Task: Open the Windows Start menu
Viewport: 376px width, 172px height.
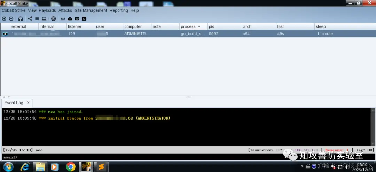Action: (8, 167)
